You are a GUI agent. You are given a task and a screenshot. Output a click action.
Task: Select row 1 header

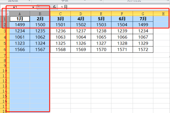5,19
